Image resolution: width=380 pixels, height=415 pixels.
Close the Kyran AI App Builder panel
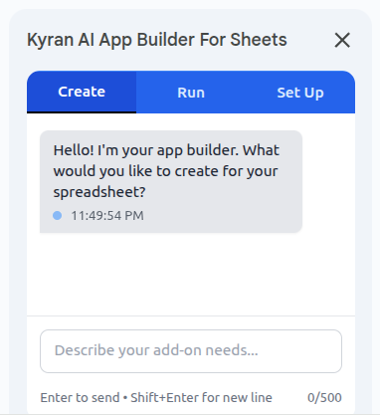coord(342,40)
